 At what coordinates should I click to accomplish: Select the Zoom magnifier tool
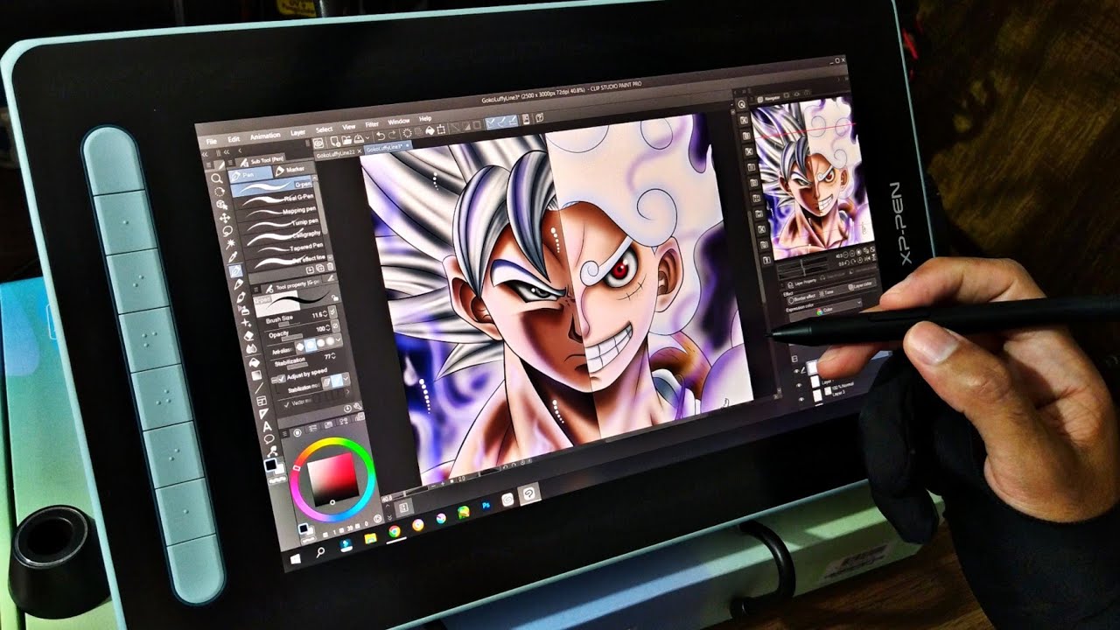[x=216, y=178]
